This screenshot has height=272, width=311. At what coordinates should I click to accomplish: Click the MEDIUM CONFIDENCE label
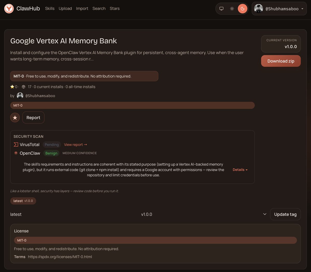80,153
